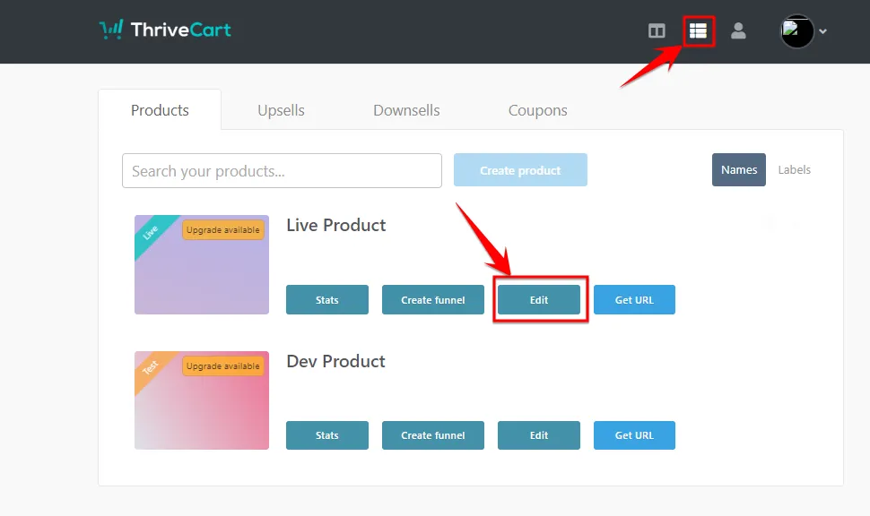The image size is (870, 516).
Task: Open the products list icon in header
Action: 698,31
